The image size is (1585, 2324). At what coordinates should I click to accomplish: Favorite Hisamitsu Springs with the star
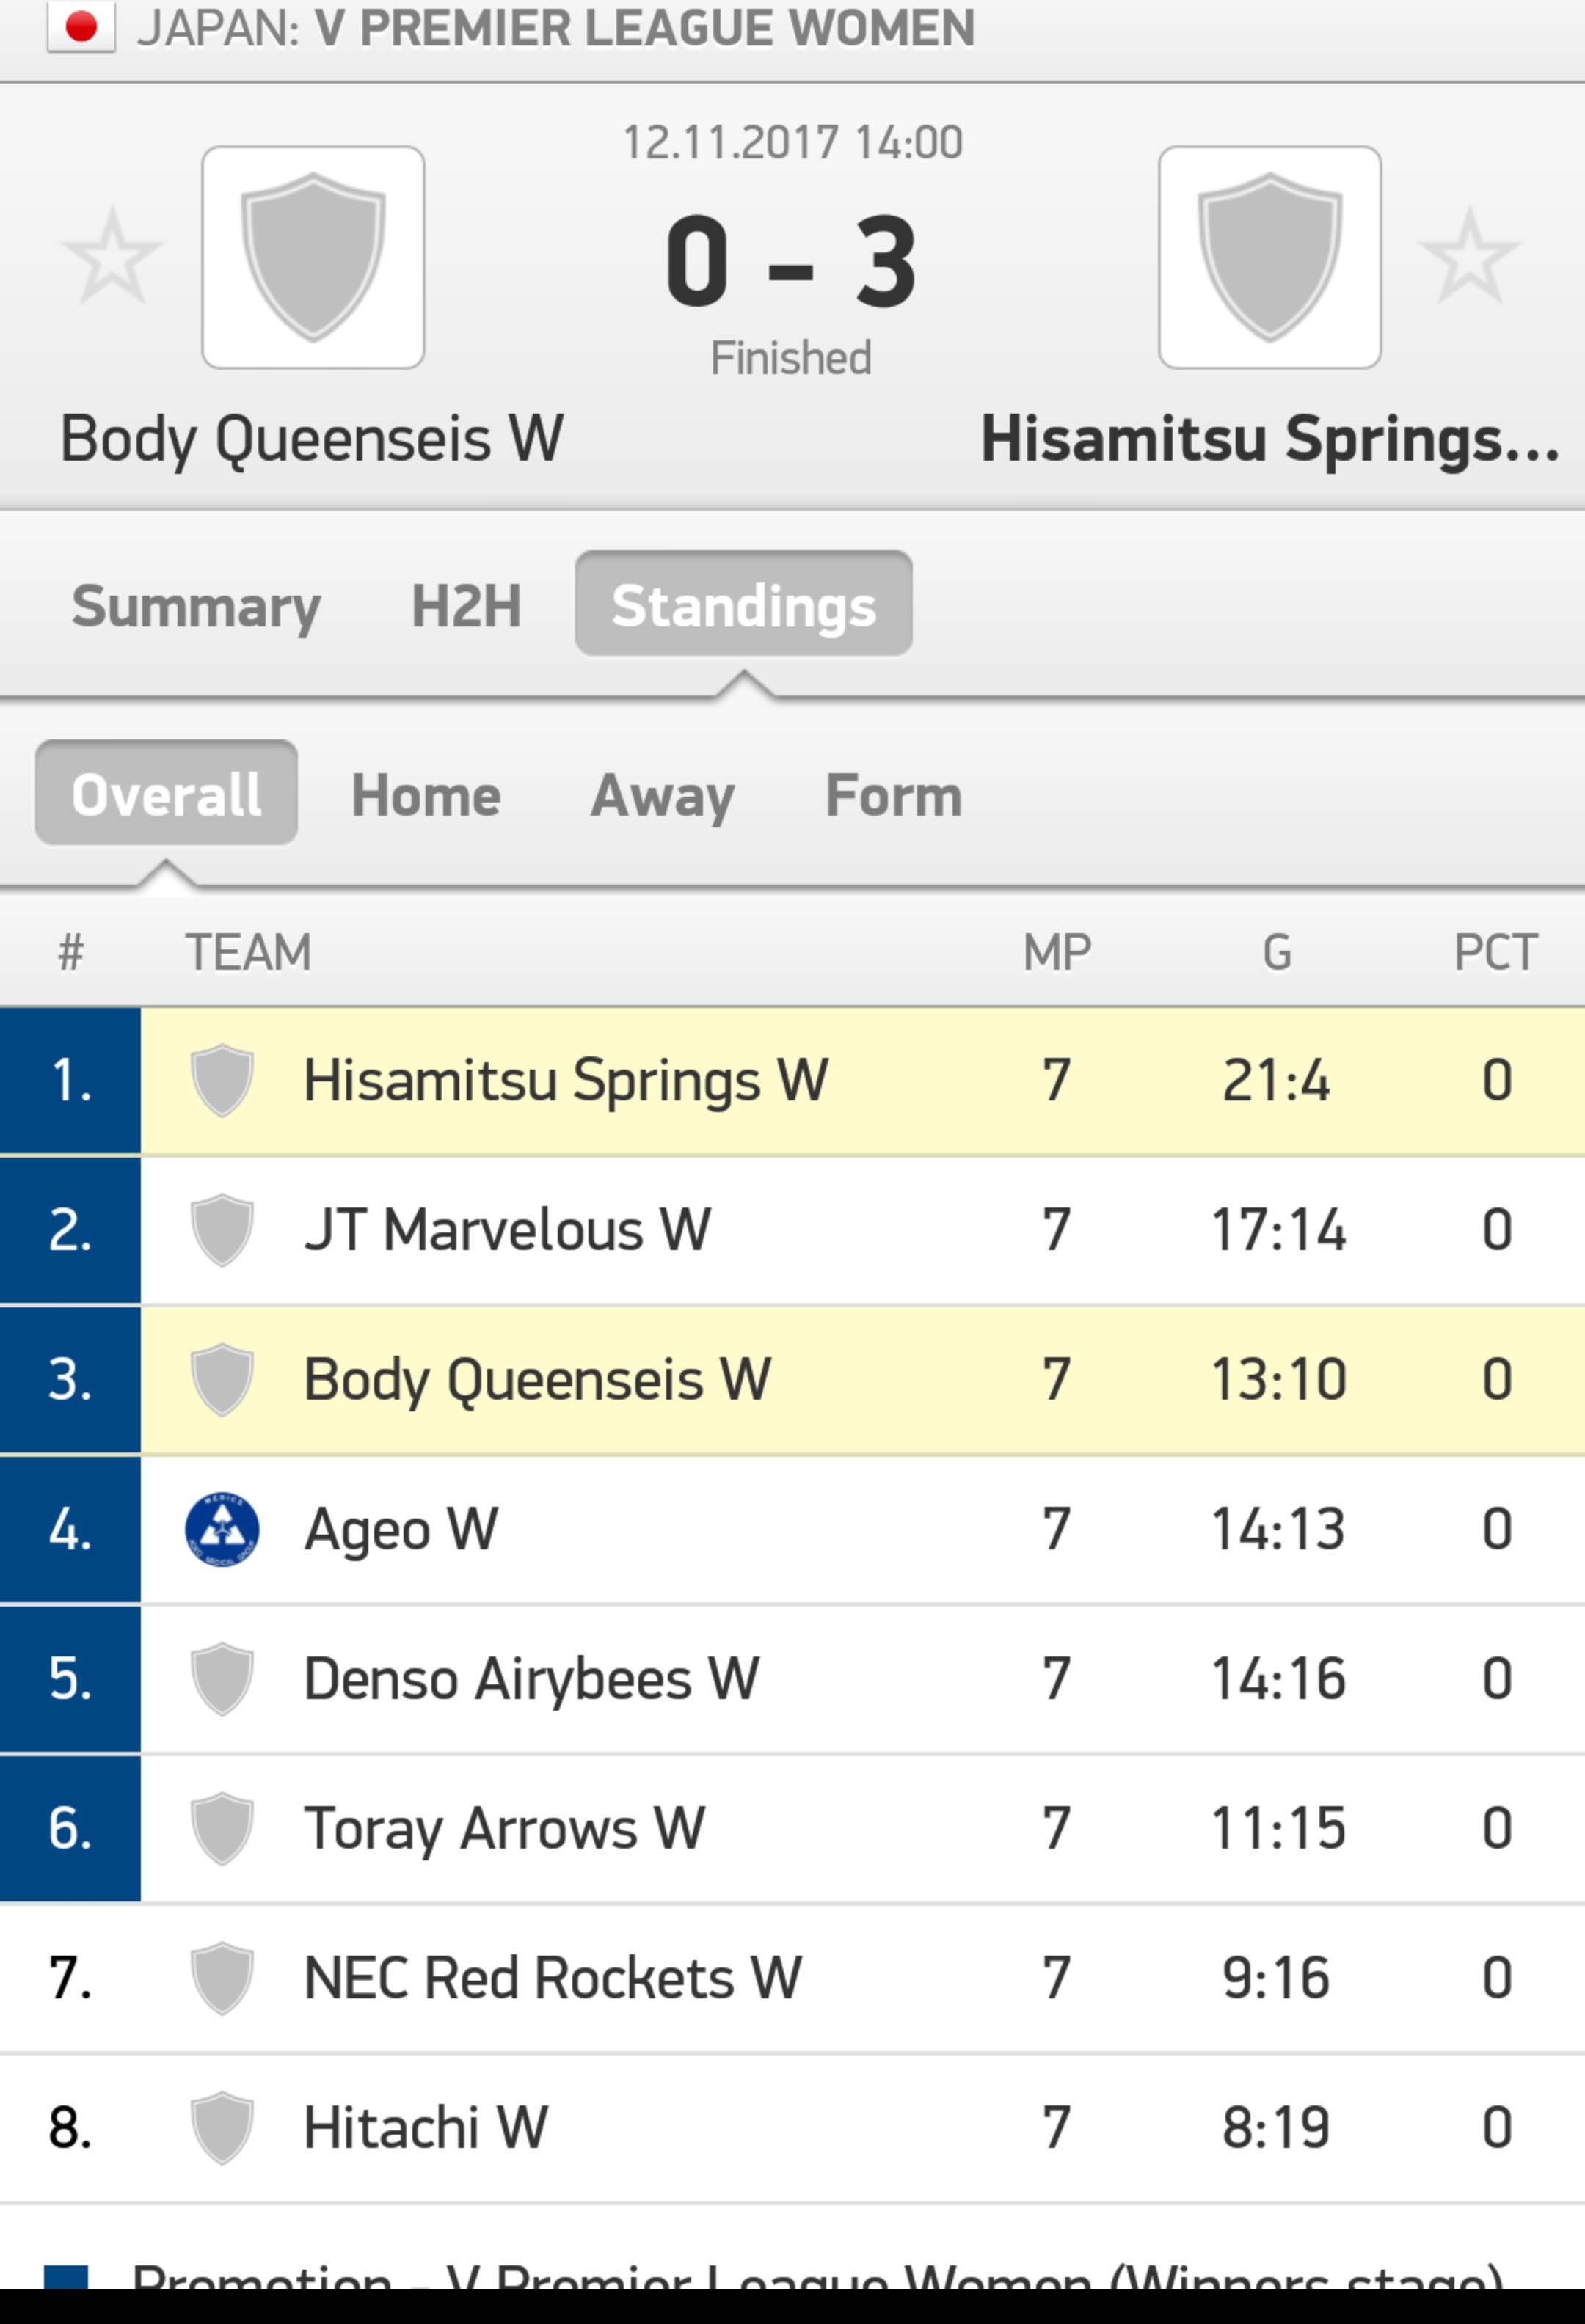1470,256
